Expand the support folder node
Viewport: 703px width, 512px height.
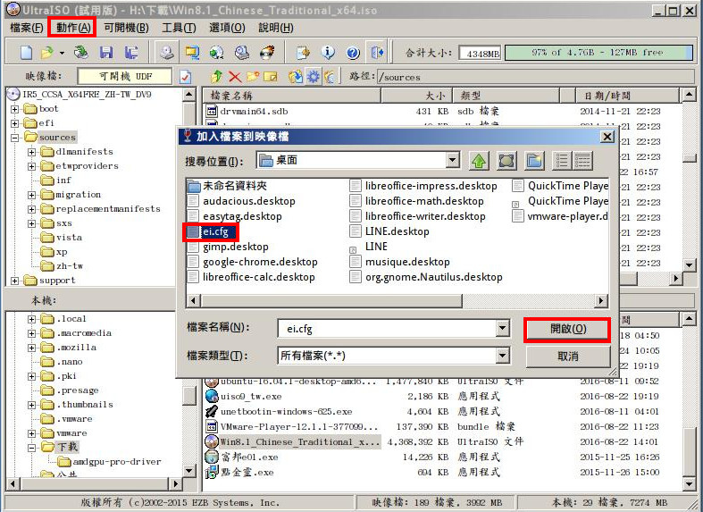click(15, 281)
